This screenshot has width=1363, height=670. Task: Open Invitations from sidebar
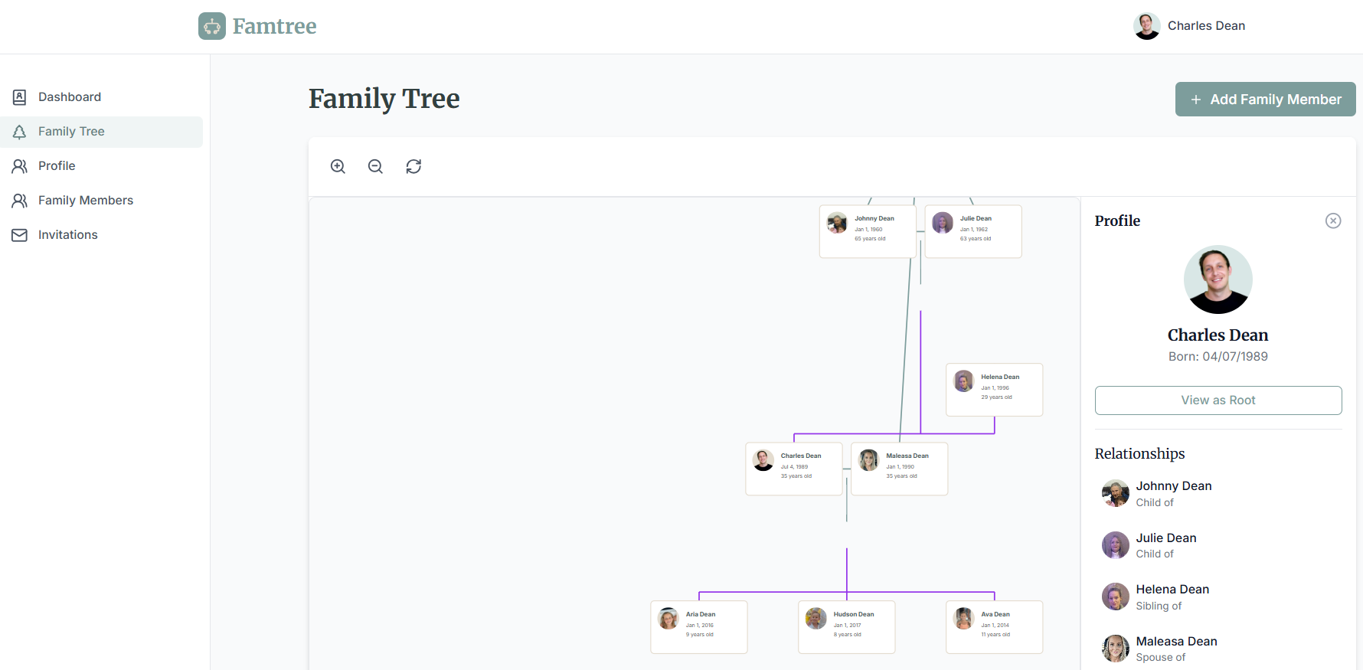click(x=68, y=235)
